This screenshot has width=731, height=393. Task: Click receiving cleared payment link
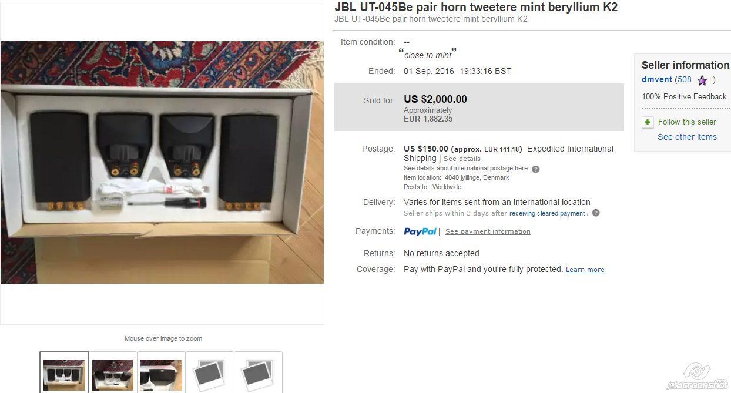coord(547,213)
